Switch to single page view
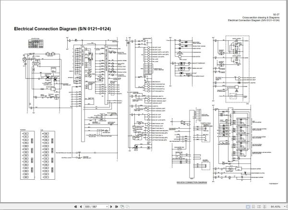This screenshot has width=288, height=210. [248, 207]
